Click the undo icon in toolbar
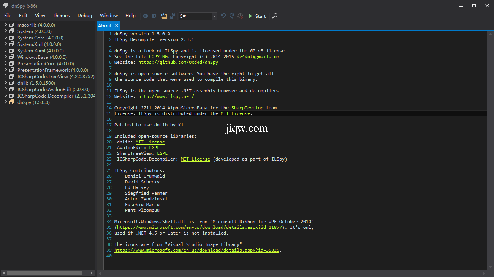 pyautogui.click(x=223, y=16)
